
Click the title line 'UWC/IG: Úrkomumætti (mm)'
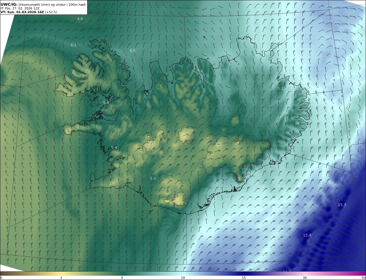25,4
